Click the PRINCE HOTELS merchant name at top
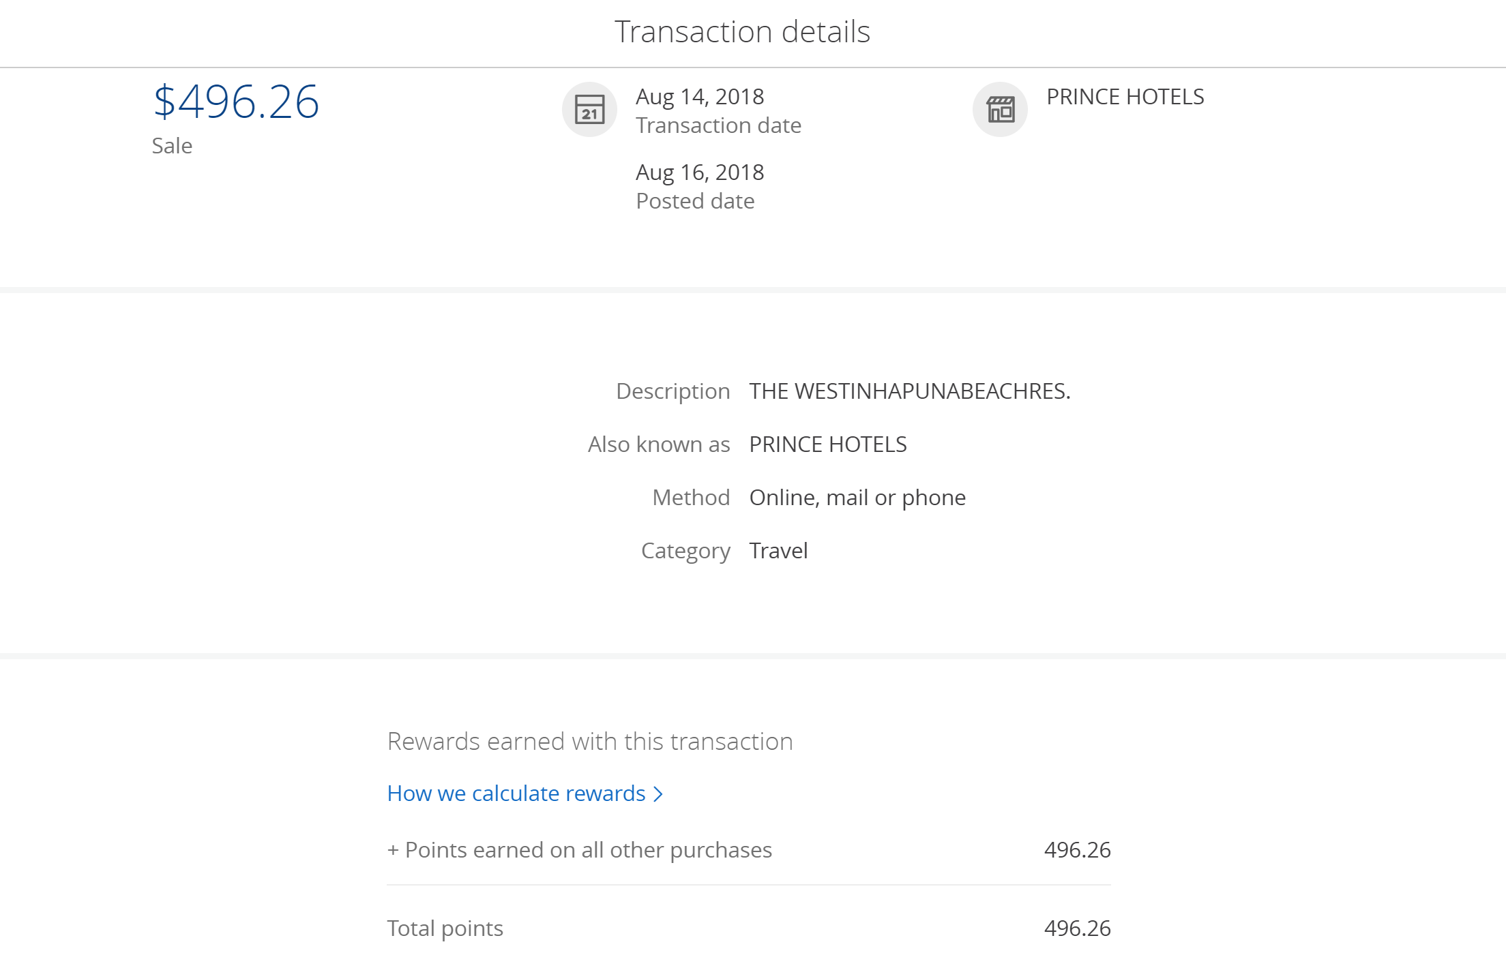The image size is (1506, 953). tap(1125, 97)
